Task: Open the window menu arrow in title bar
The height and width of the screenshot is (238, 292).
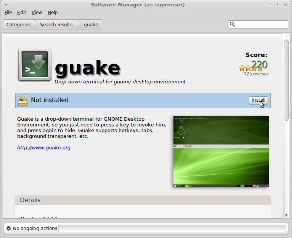Action: tap(6, 5)
